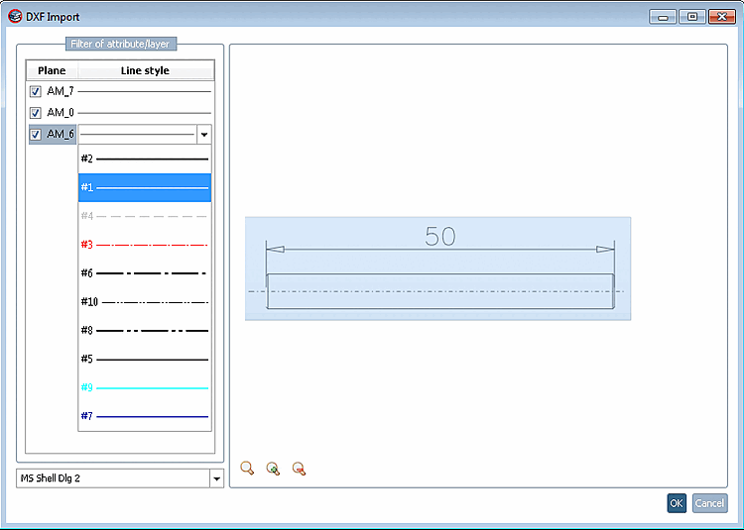This screenshot has height=530, width=744.
Task: Select the cyan #9 line style
Action: coord(145,388)
